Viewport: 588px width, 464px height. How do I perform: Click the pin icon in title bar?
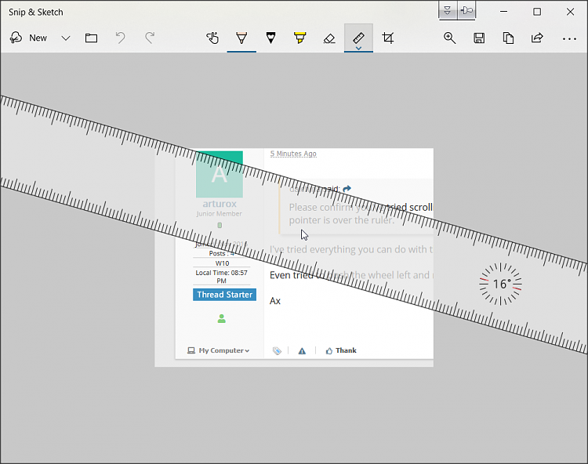466,10
